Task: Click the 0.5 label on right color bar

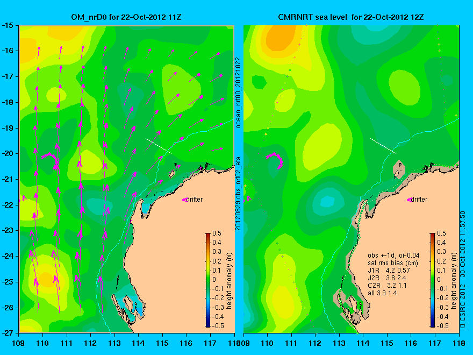Action: (x=442, y=233)
